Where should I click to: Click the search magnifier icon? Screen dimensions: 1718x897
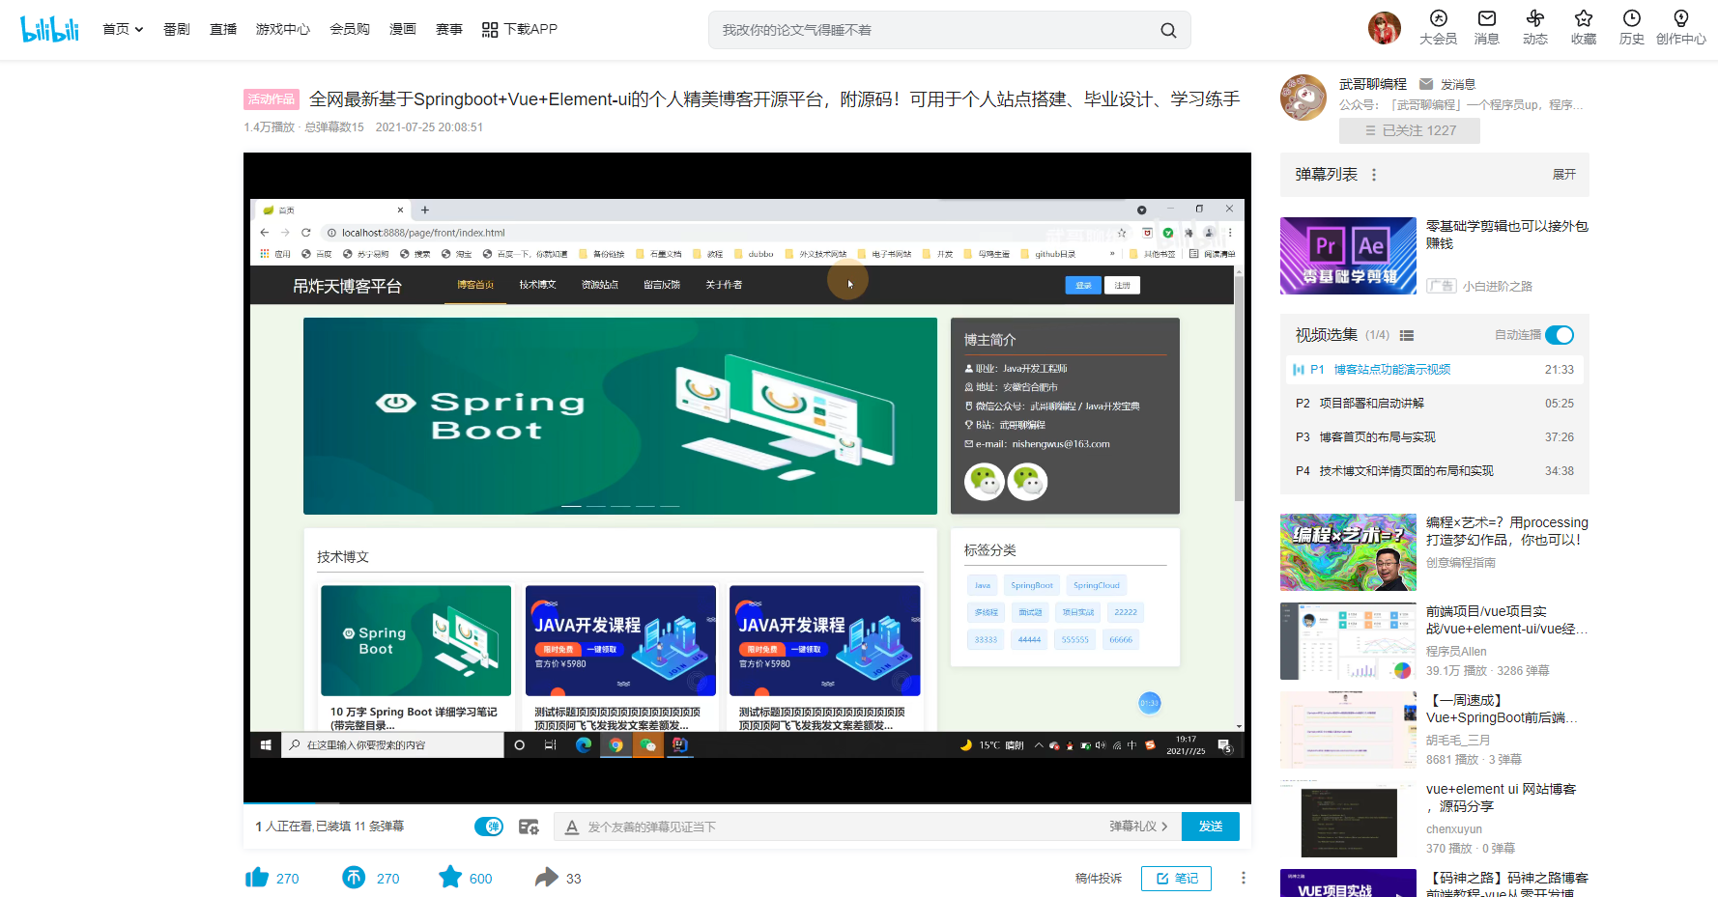click(x=1168, y=30)
